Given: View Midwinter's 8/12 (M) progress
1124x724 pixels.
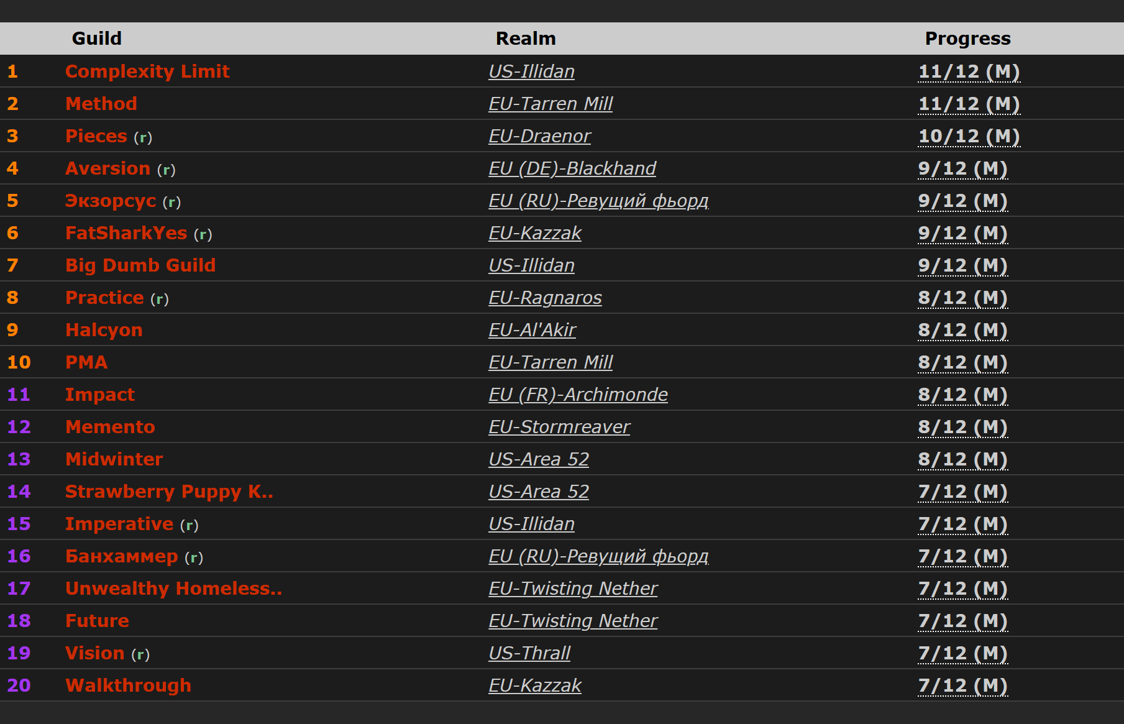Looking at the screenshot, I should click(963, 459).
